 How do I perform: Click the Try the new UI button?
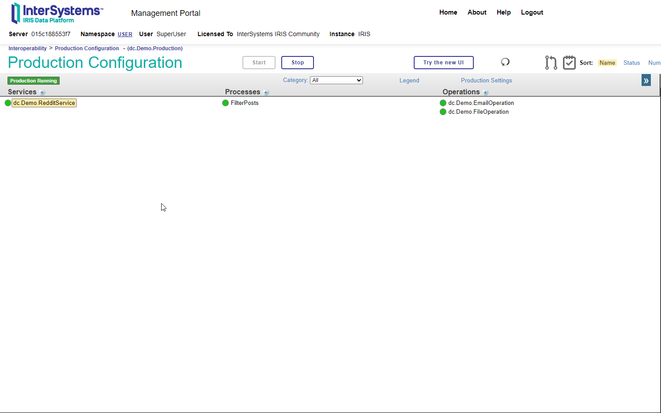(443, 63)
